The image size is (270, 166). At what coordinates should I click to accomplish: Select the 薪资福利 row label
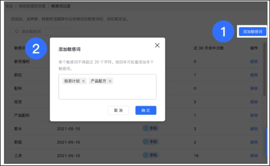click(x=22, y=62)
